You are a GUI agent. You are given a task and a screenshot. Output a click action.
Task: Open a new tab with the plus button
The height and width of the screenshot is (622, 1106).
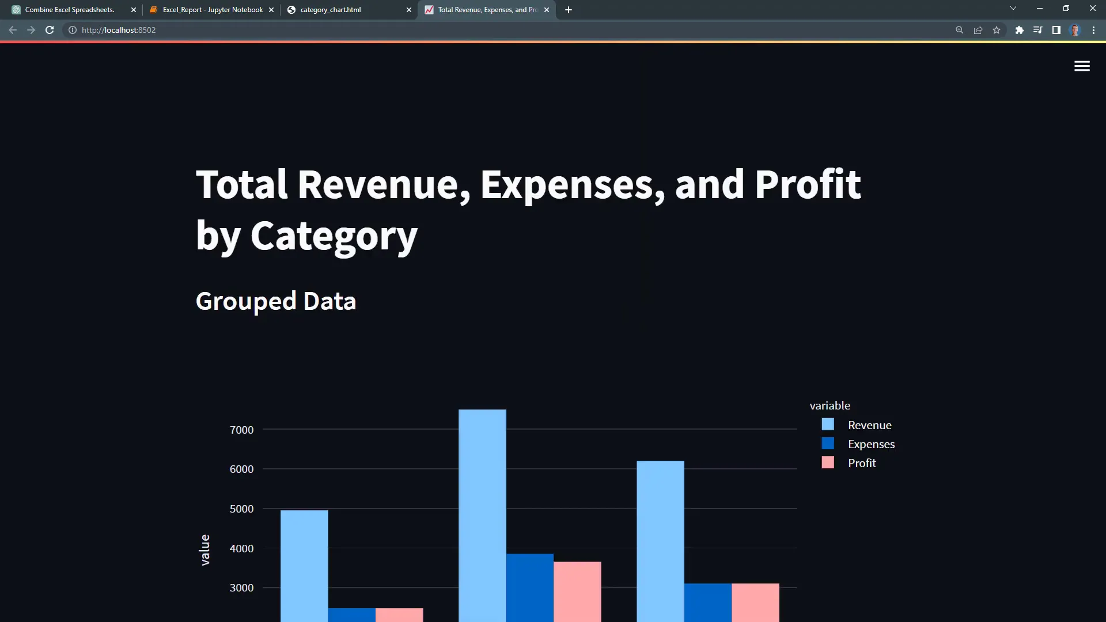click(x=568, y=9)
